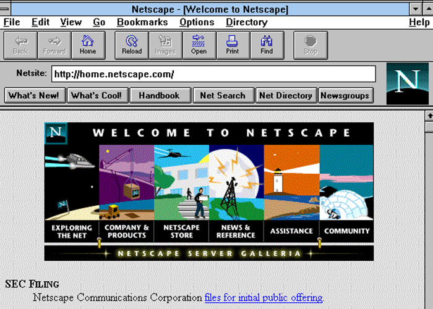
Task: Click the Back arrow toolbar button
Action: point(20,44)
